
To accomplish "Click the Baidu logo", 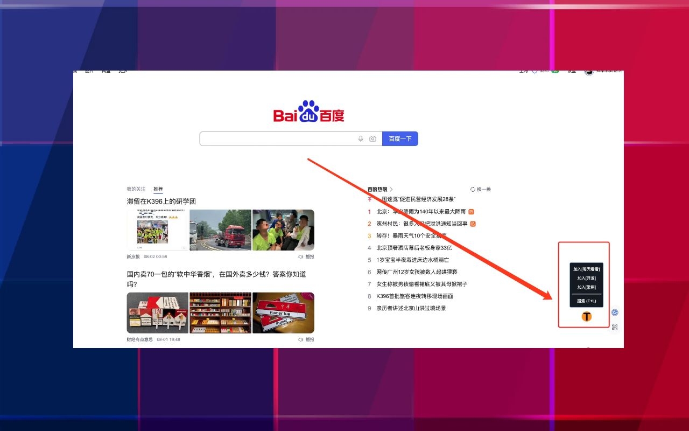I will [308, 112].
